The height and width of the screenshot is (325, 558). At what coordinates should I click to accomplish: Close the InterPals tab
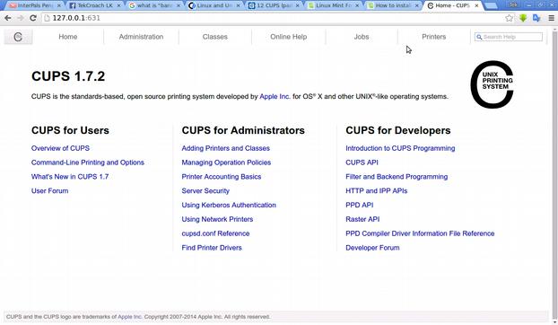[59, 5]
